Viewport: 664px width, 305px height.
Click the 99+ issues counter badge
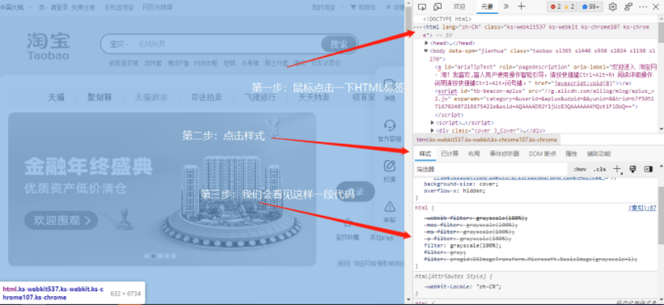(x=590, y=6)
